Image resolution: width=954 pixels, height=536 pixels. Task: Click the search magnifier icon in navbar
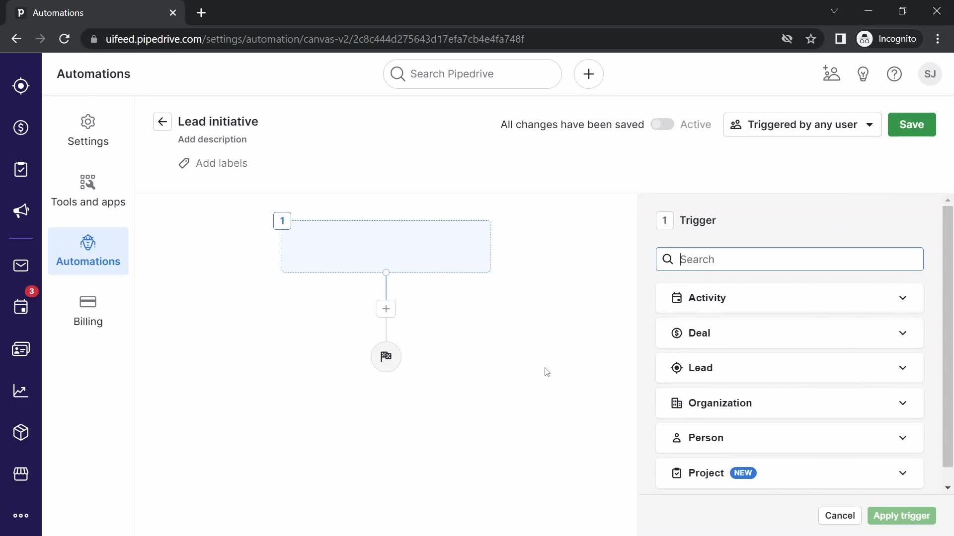pos(397,73)
